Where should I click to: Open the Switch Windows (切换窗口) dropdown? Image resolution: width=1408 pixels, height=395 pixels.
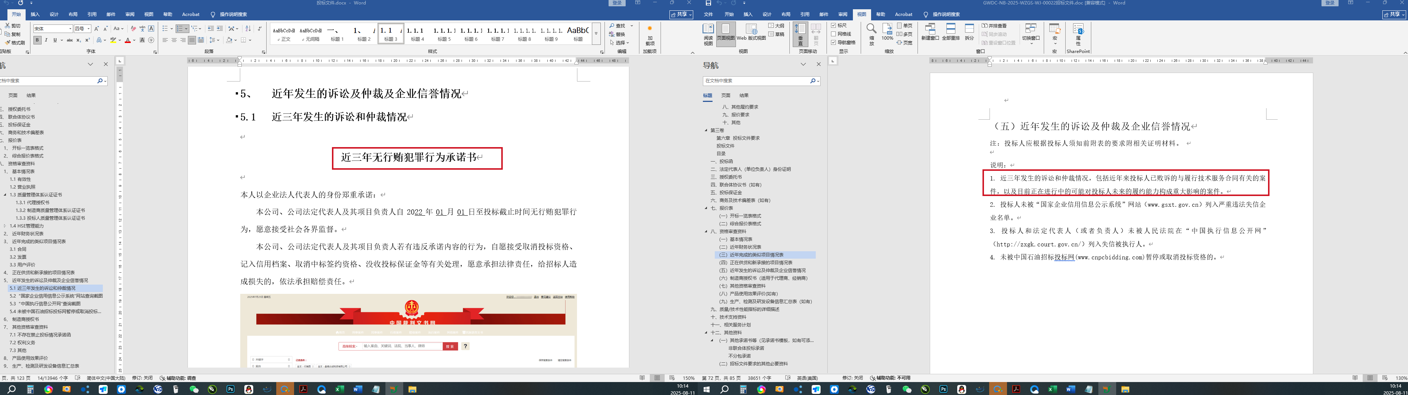point(1031,34)
